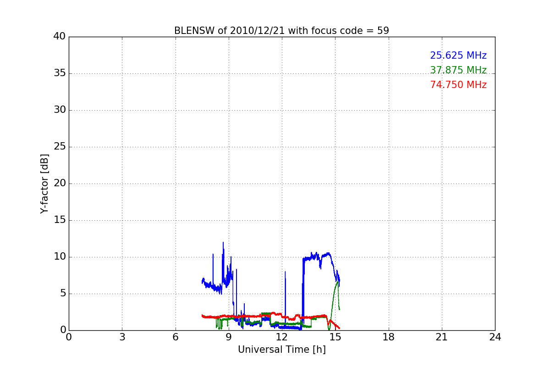Viewport: 550px width, 367px height.
Task: Click y-axis tick label '10'
Action: point(60,257)
